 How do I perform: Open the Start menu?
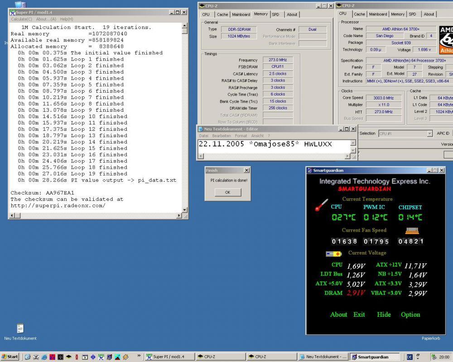tap(10, 357)
